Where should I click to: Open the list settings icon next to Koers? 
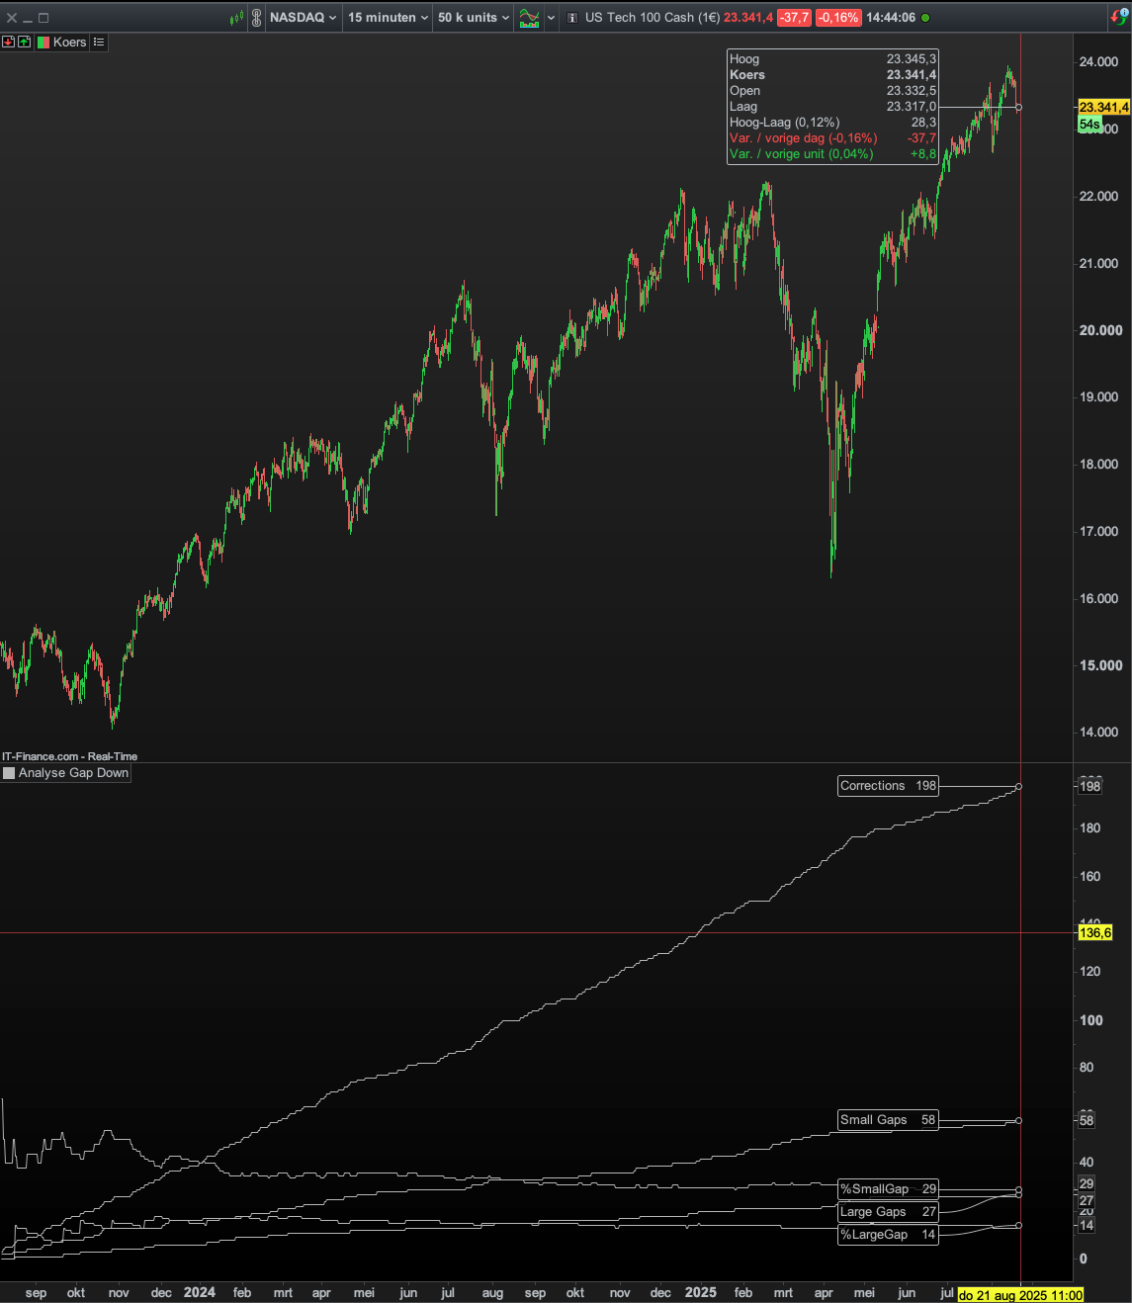pyautogui.click(x=98, y=43)
